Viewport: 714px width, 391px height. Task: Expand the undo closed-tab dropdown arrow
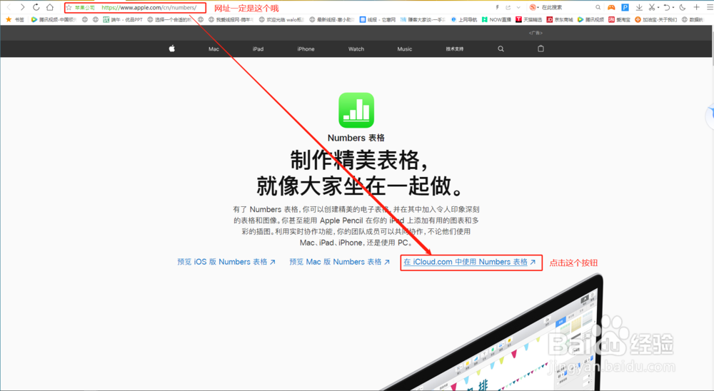click(x=673, y=7)
